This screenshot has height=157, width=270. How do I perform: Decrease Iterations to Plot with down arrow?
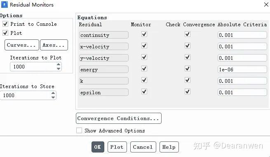59,68
